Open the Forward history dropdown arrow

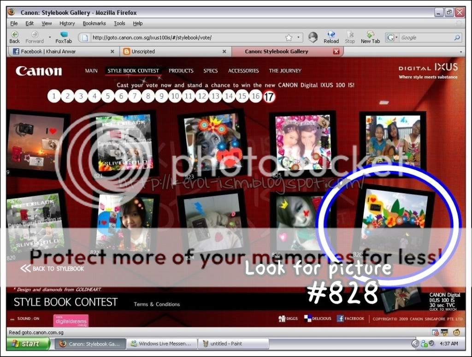[x=50, y=38]
